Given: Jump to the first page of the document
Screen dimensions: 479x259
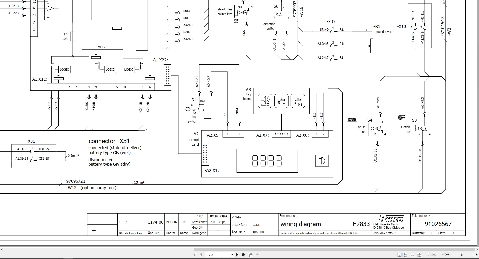Looking at the screenshot, I should (x=194, y=255).
